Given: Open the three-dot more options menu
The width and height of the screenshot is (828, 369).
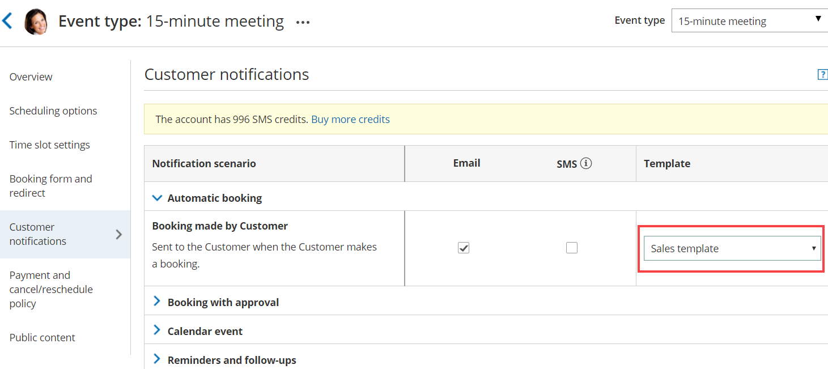Looking at the screenshot, I should click(303, 23).
